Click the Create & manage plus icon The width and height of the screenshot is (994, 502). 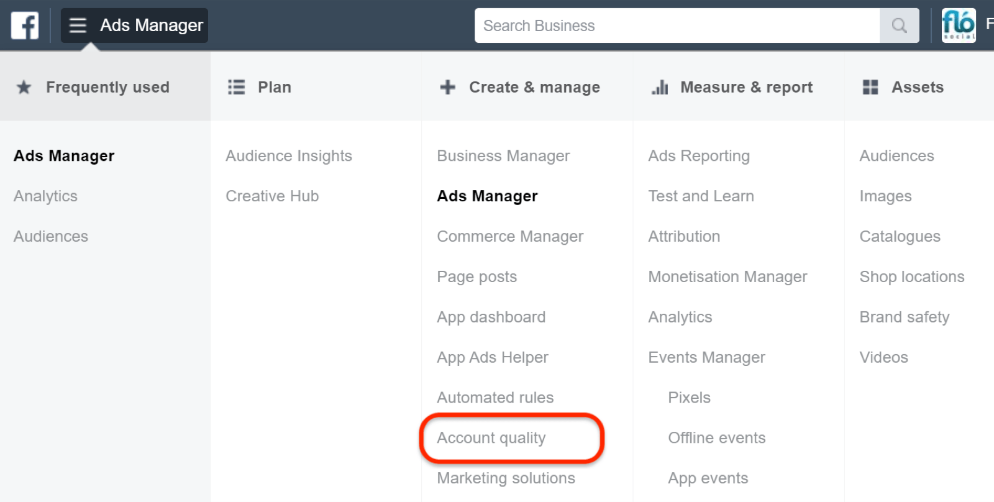pyautogui.click(x=447, y=87)
